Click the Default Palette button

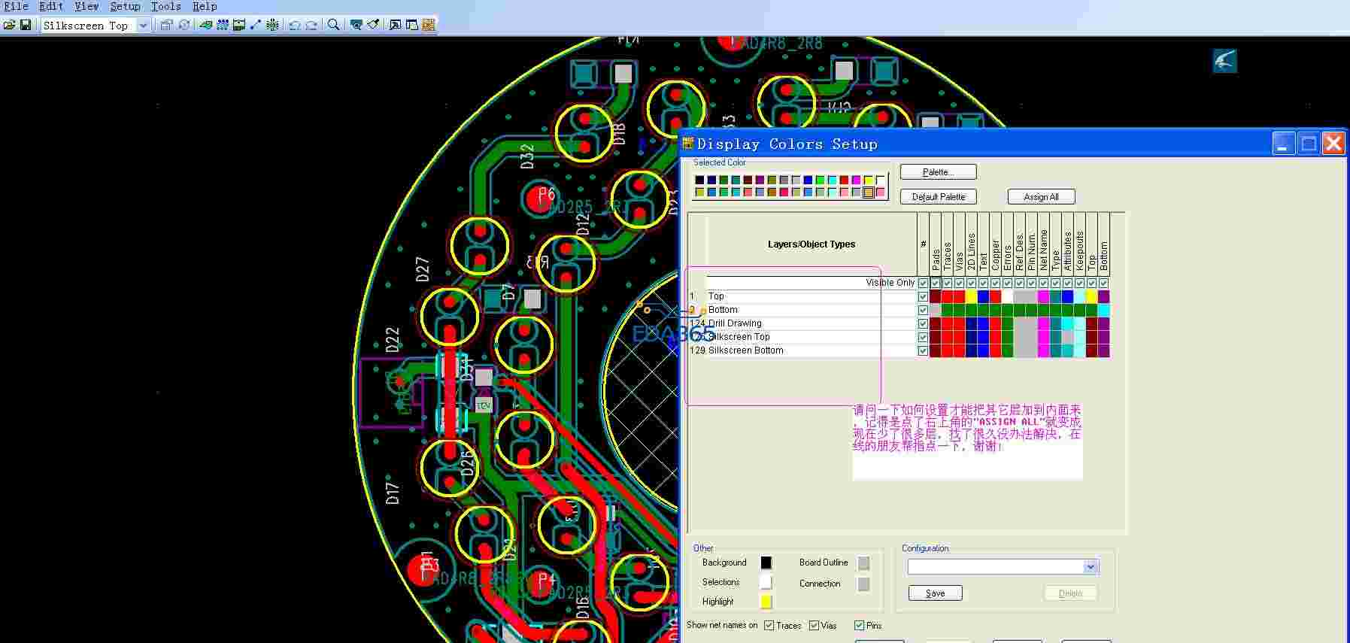tap(938, 197)
